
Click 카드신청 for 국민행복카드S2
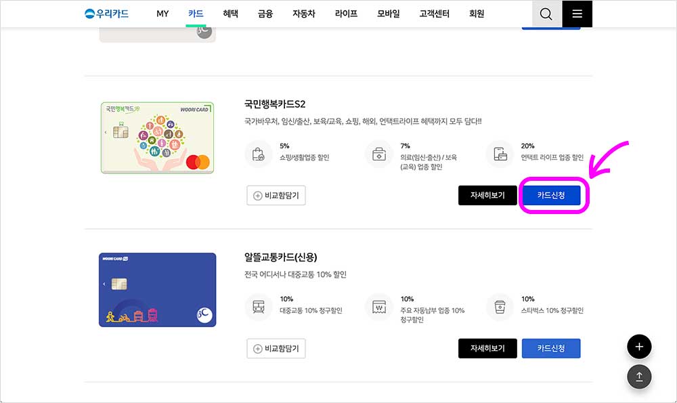[551, 195]
